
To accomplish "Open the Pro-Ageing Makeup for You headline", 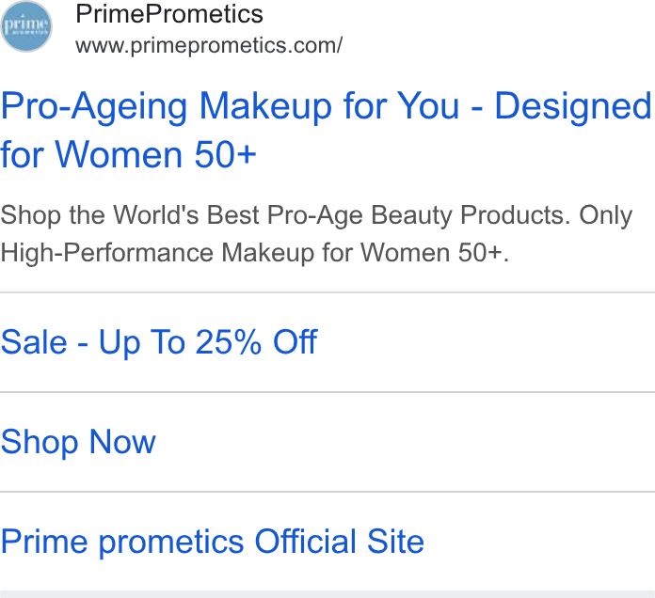I will pyautogui.click(x=327, y=130).
